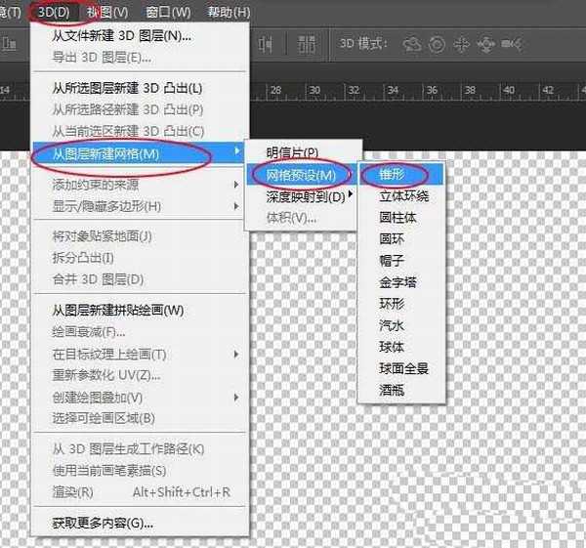Click 获取更多内容 at the menu bottom
The width and height of the screenshot is (586, 548).
tap(103, 523)
